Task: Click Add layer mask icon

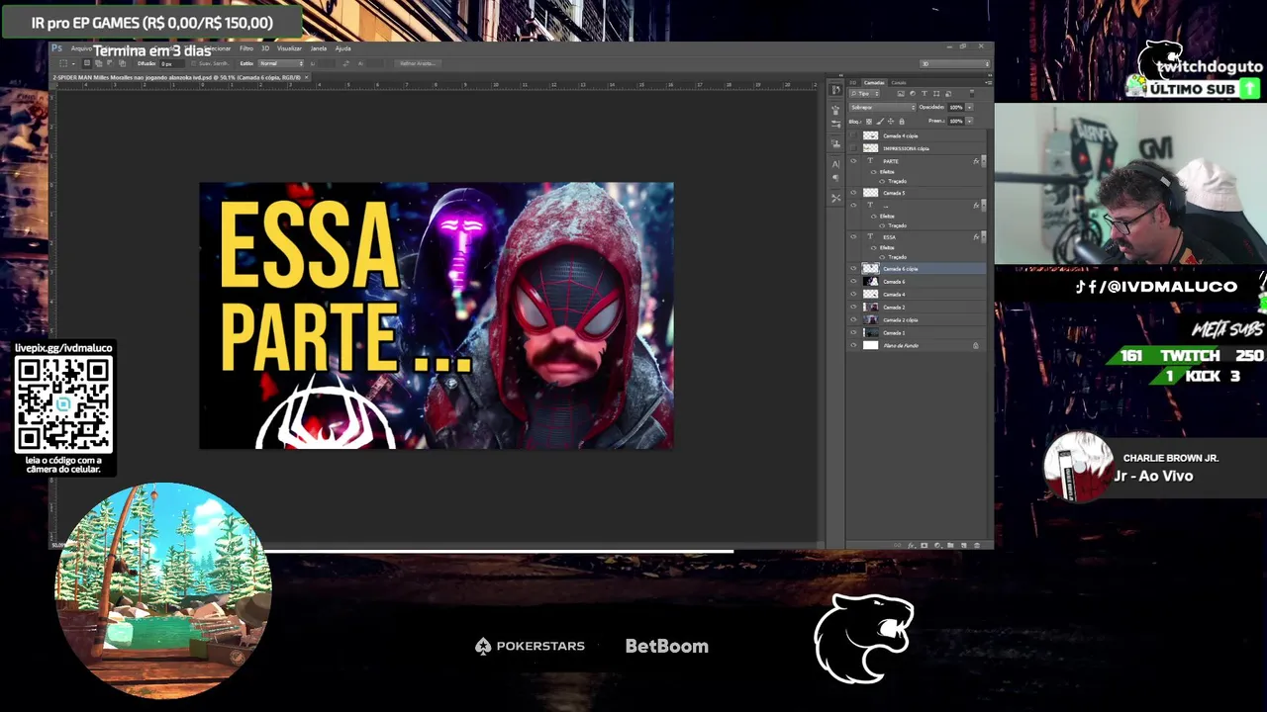Action: 925,545
